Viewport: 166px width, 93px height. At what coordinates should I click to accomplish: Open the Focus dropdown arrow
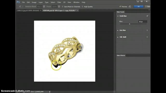click(59, 7)
